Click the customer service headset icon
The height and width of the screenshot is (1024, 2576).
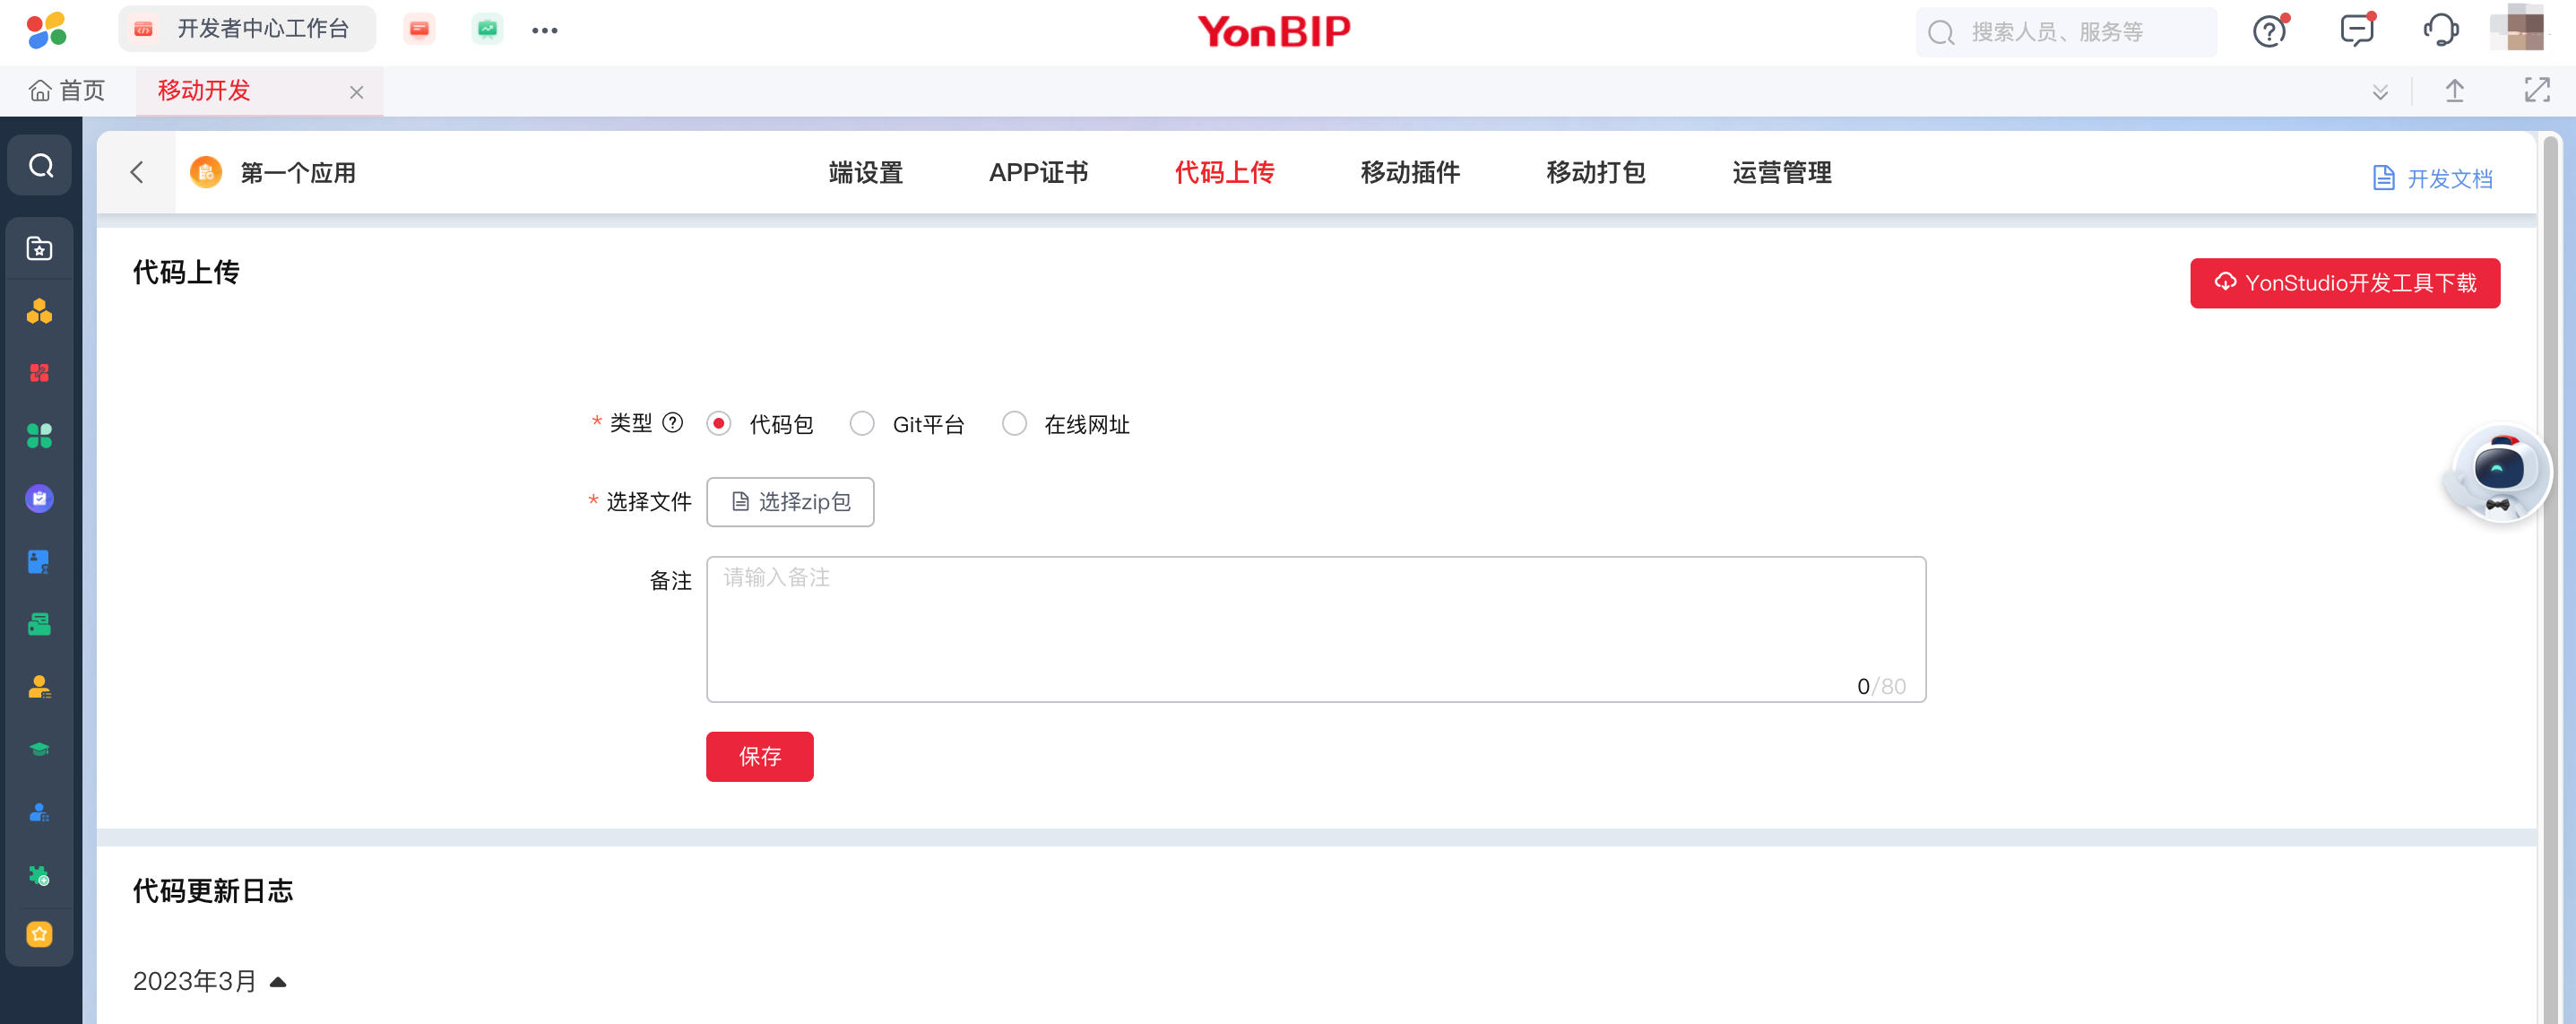click(x=2440, y=31)
